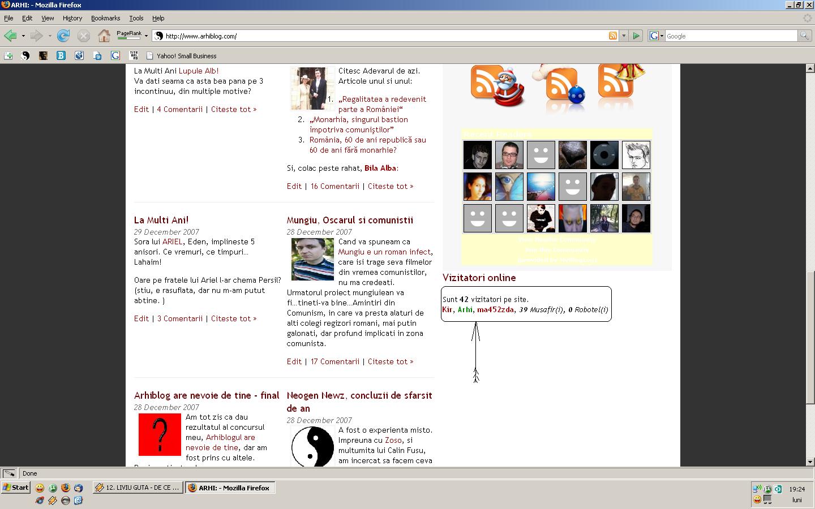Click the blue-eye reader avatar
This screenshot has width=815, height=509.
coord(509,186)
